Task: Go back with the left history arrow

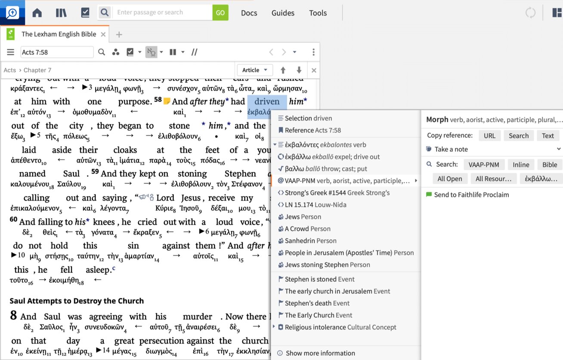Action: click(271, 52)
